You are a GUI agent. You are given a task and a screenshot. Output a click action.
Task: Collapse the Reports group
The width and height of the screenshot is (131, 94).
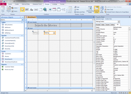22,65
